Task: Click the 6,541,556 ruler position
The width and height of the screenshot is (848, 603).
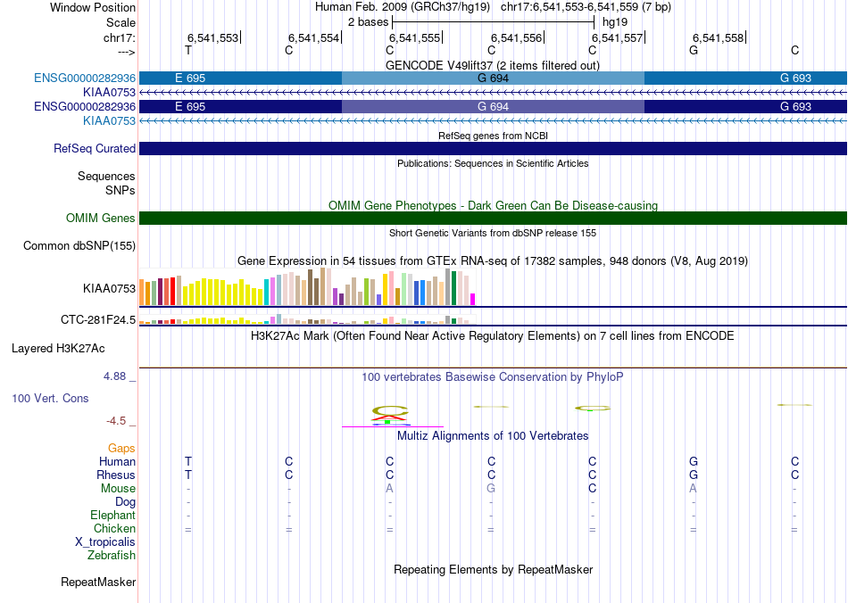Action: click(x=516, y=37)
